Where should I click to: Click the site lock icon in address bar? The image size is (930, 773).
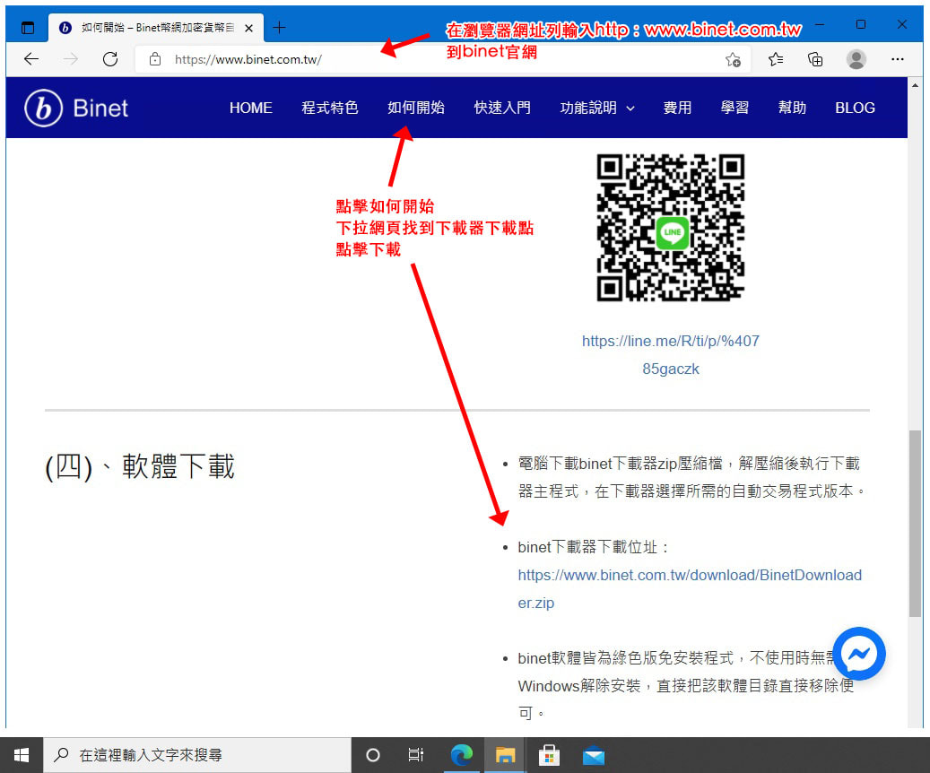pos(155,59)
